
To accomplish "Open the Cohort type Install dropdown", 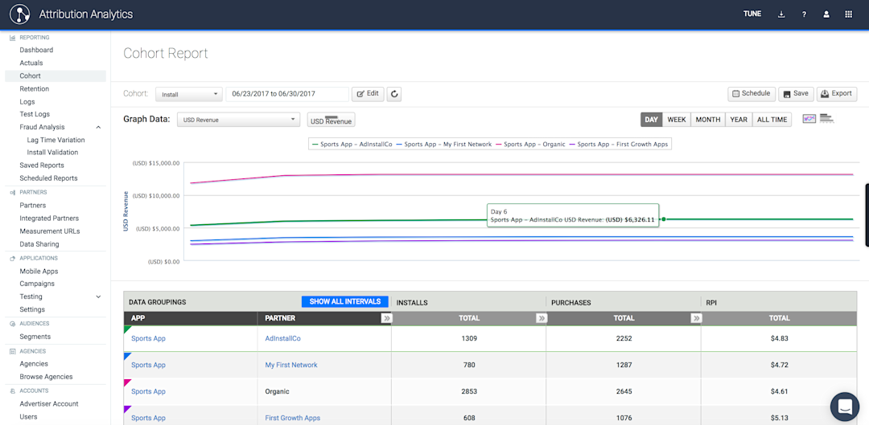I will click(x=189, y=94).
